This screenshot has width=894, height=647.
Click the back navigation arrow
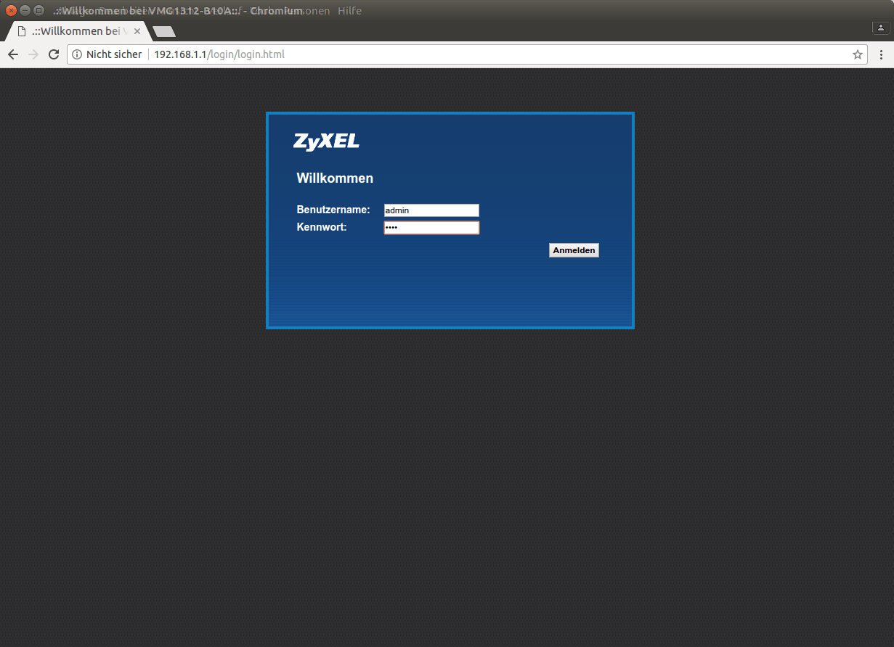pyautogui.click(x=12, y=54)
